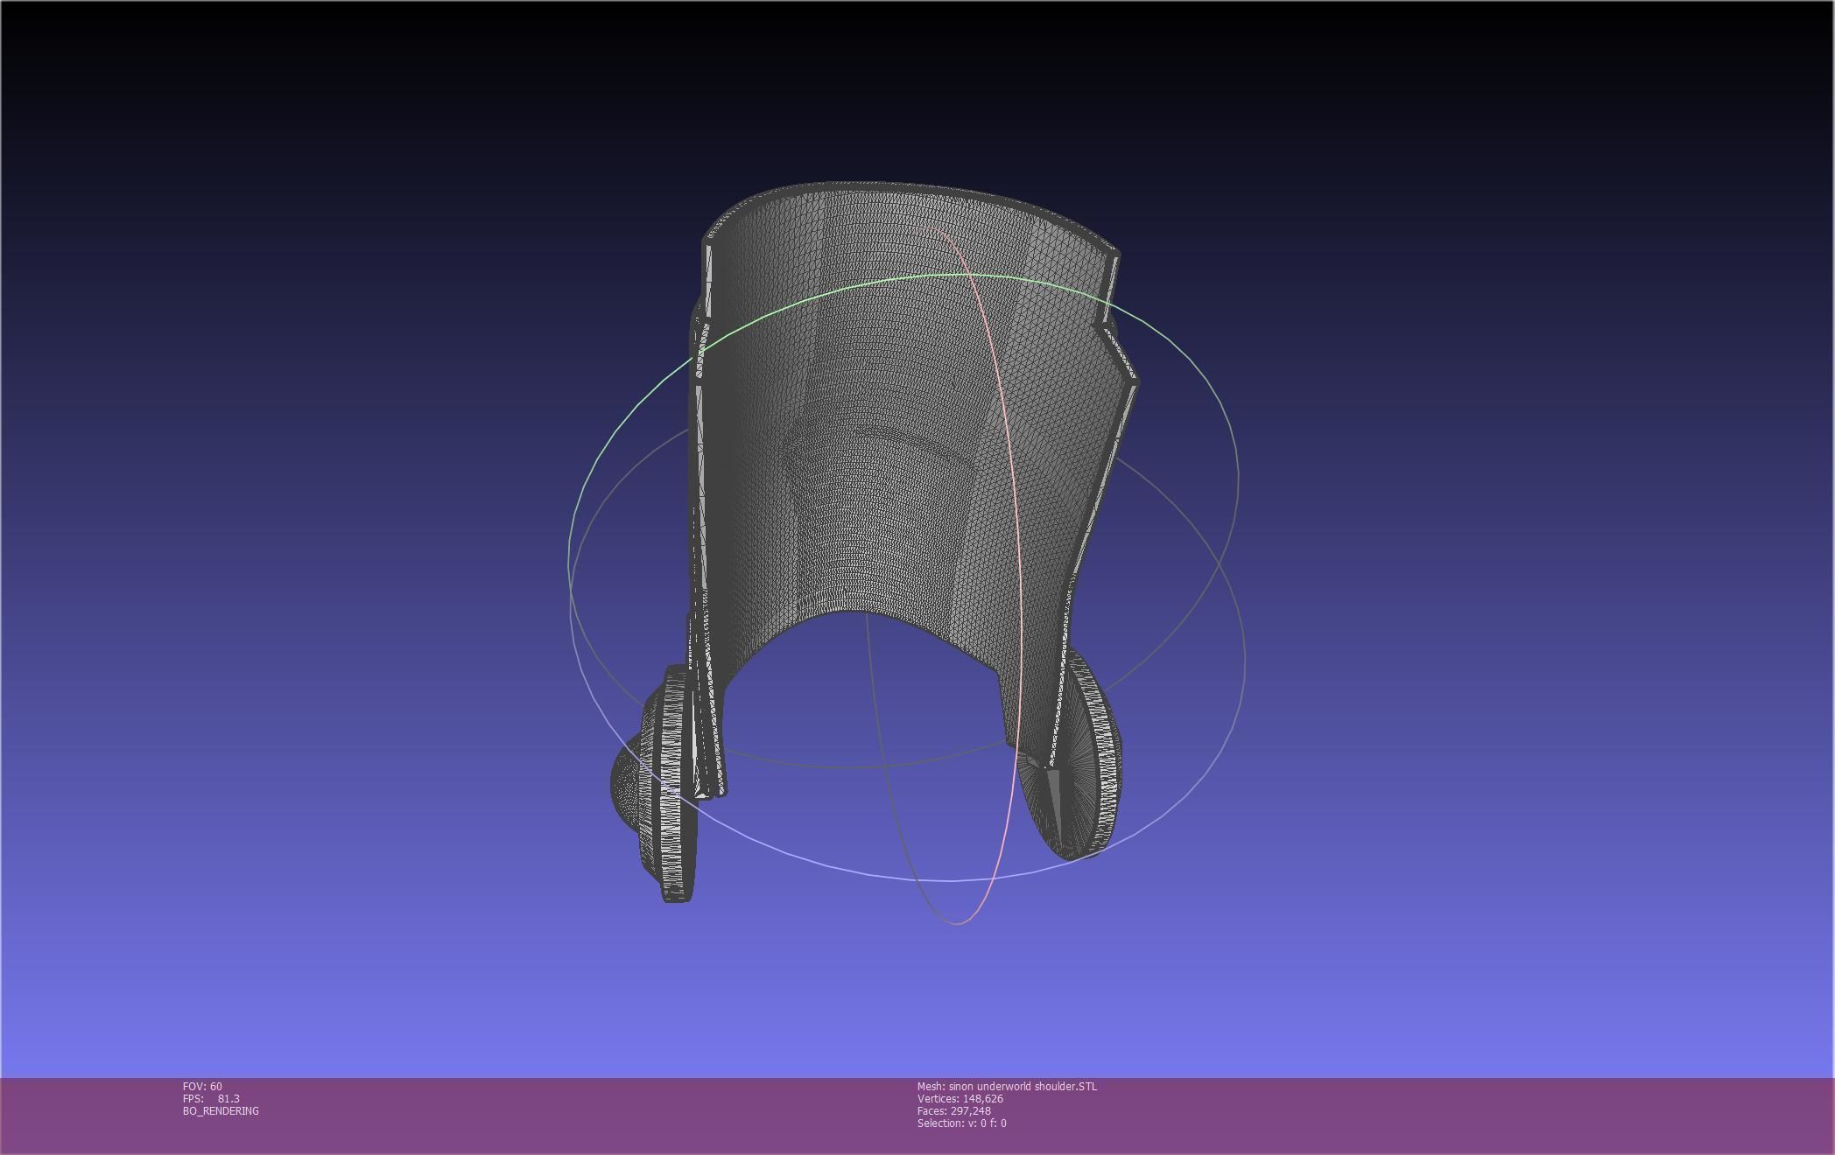Viewport: 1835px width, 1155px height.
Task: Click the BO_RENDERING status label
Action: [x=221, y=1111]
